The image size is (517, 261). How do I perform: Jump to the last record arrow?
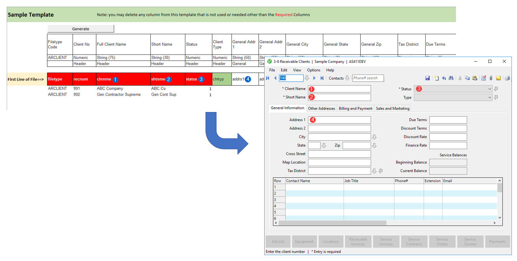click(322, 78)
